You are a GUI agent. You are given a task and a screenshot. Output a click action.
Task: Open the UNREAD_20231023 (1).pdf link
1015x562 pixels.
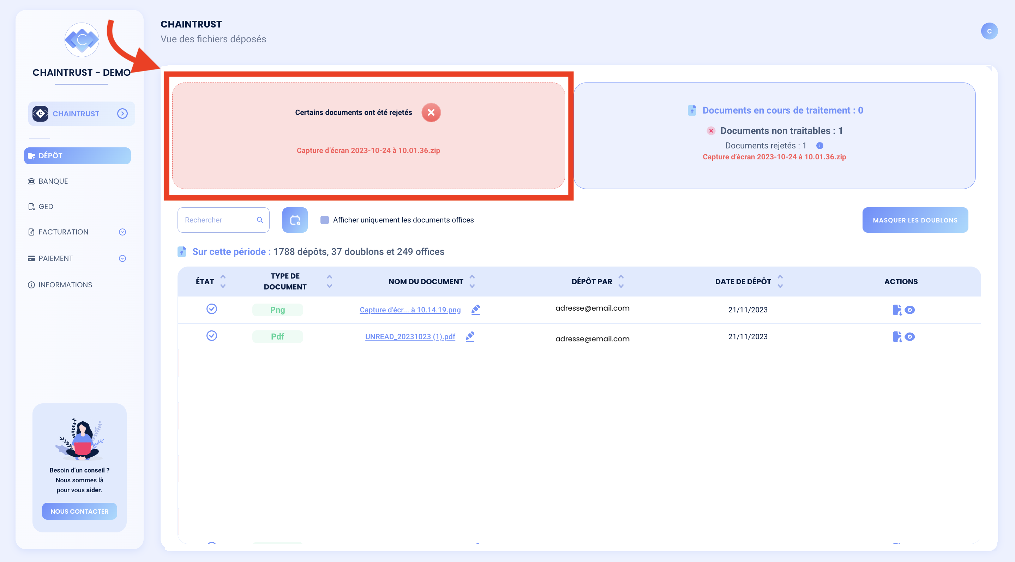click(410, 336)
